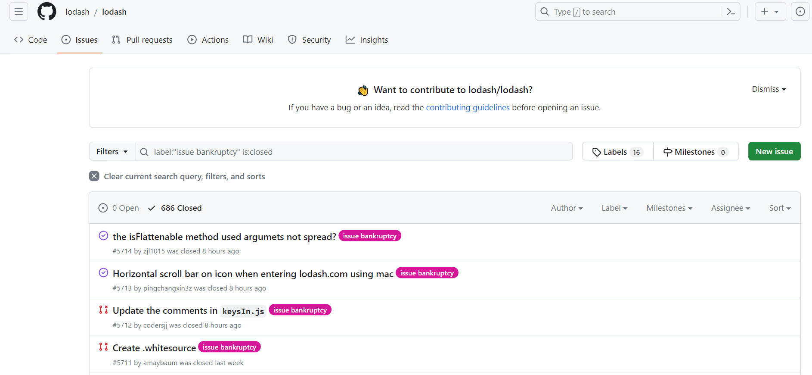Open the lodash repository name link

(114, 12)
